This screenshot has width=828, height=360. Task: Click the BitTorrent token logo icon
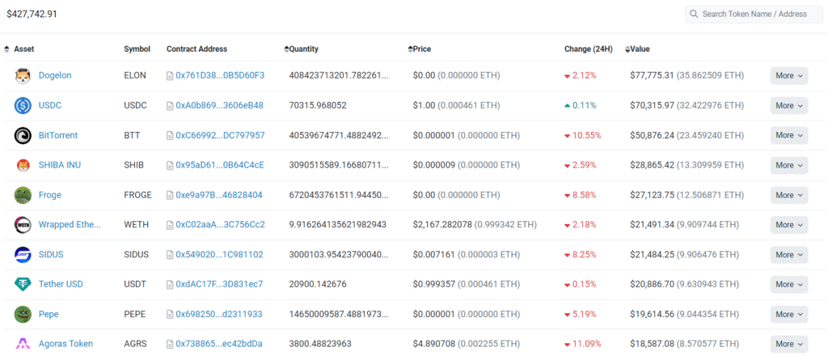tap(23, 135)
